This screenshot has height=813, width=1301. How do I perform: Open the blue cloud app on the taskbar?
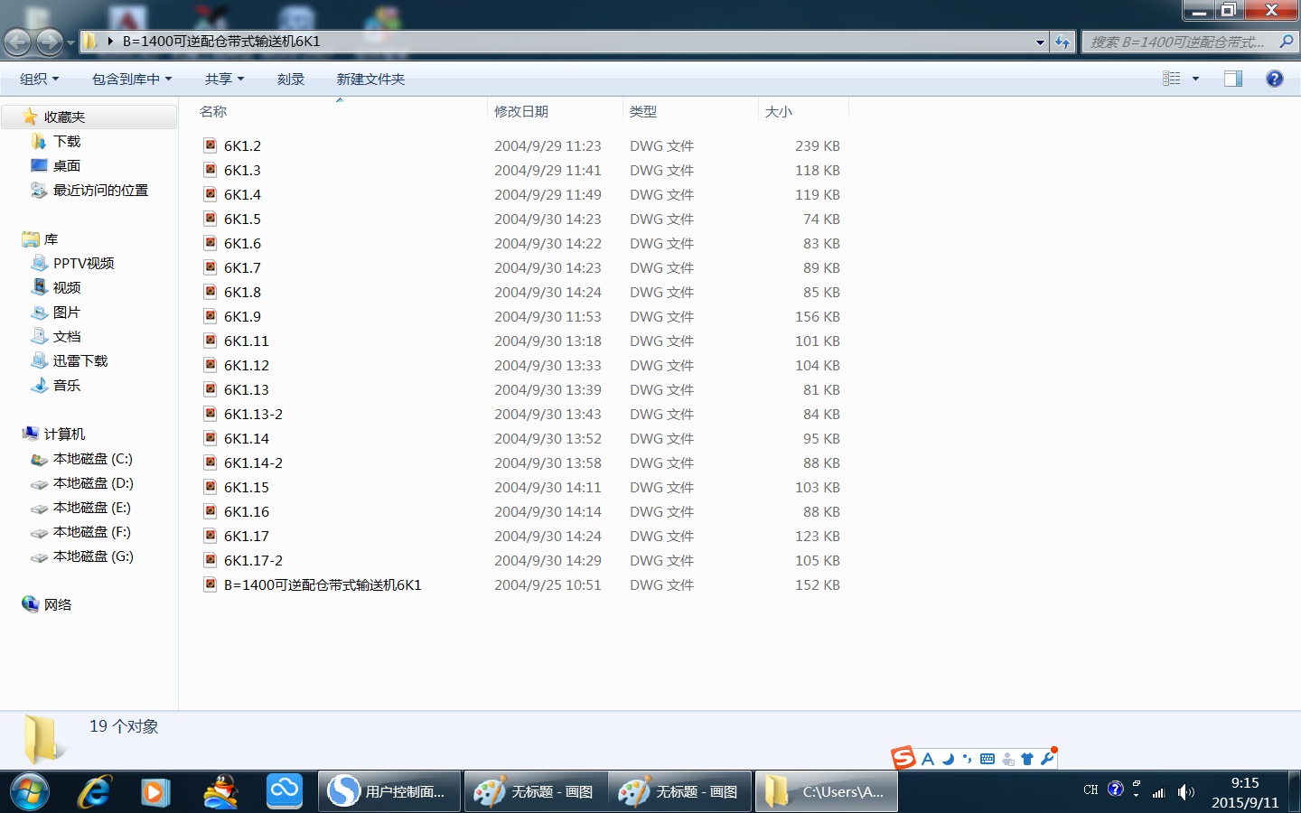(x=285, y=791)
